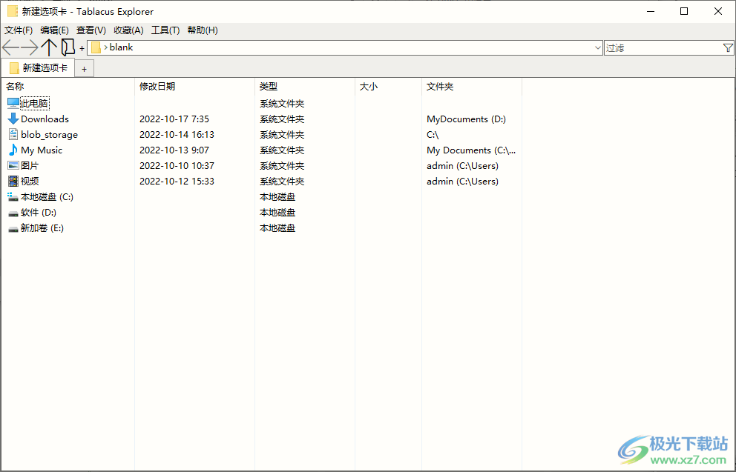Select the My Music note icon
The height and width of the screenshot is (472, 736).
pos(13,150)
